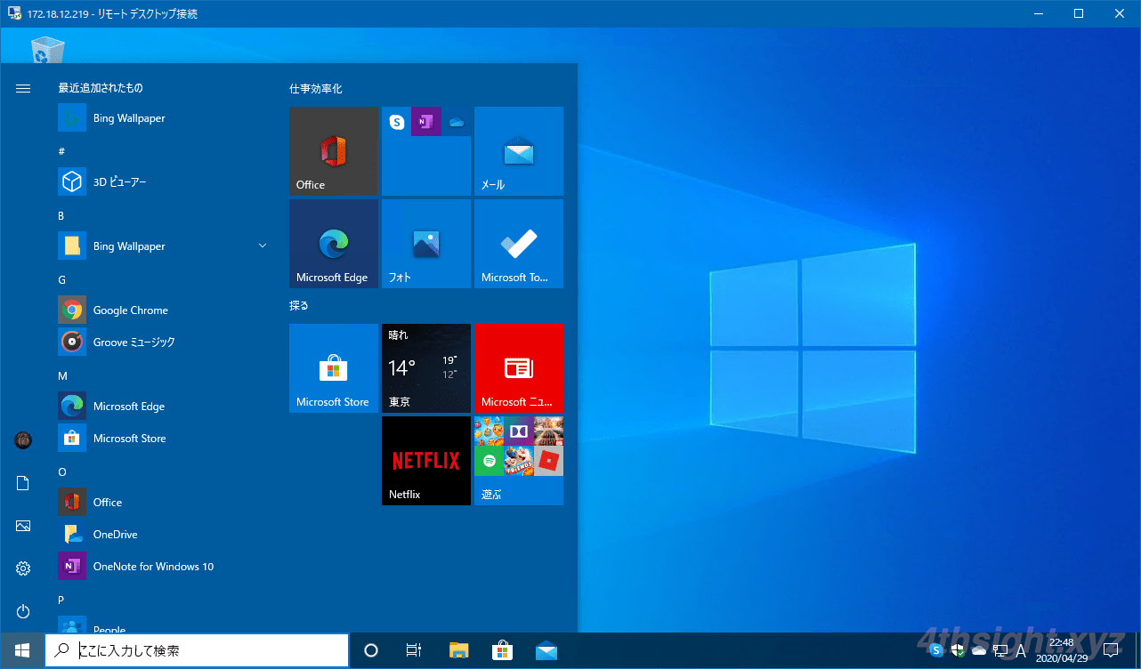Image resolution: width=1141 pixels, height=669 pixels.
Task: Launch OneNote for Windows 10
Action: click(165, 566)
